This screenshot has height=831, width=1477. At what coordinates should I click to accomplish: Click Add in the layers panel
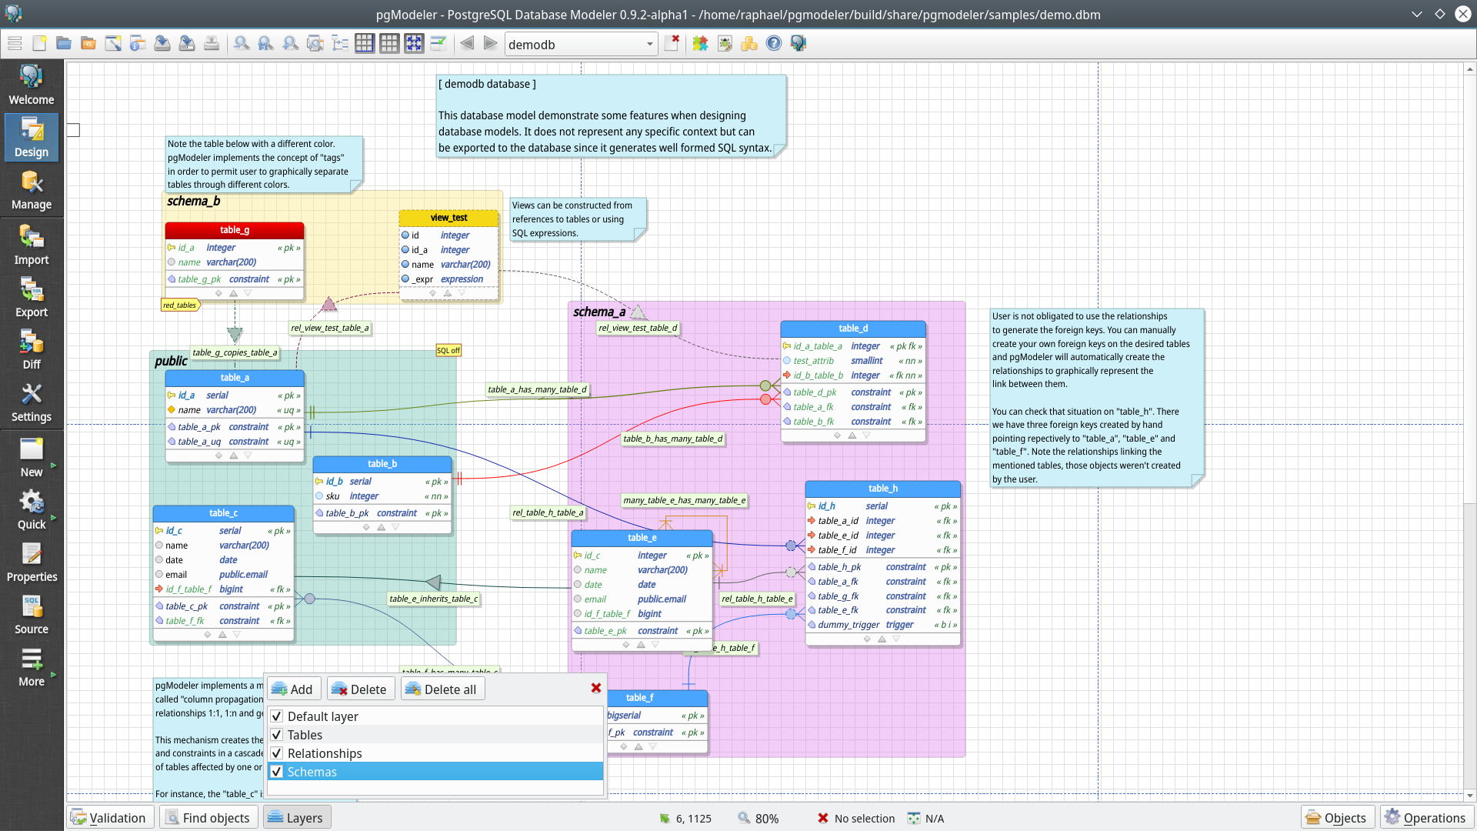pyautogui.click(x=292, y=689)
